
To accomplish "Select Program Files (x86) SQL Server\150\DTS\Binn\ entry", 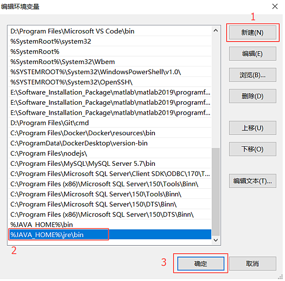I will tap(110, 215).
